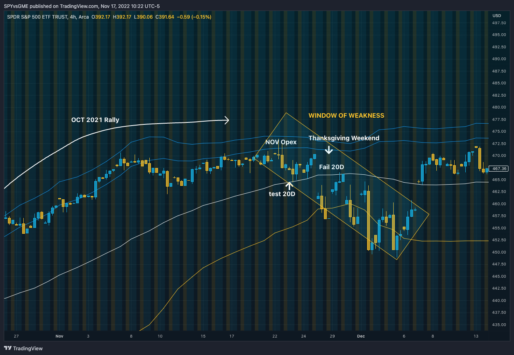Select the OCT 2021 Rally annotation
514x355 pixels.
click(95, 120)
